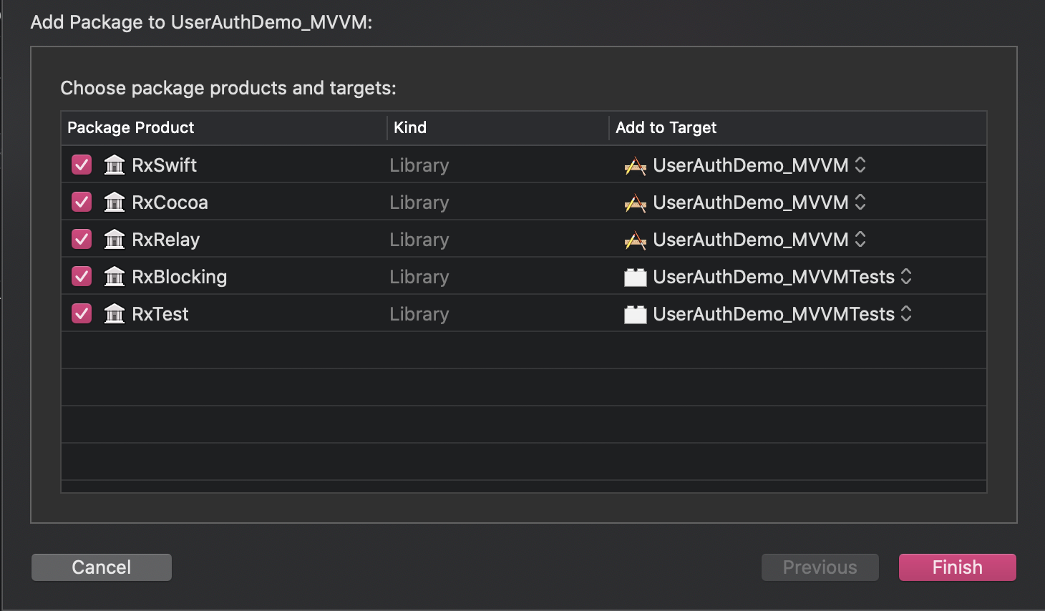Viewport: 1045px width, 611px height.
Task: Uncheck the RxCocoa package checkbox
Action: 82,202
